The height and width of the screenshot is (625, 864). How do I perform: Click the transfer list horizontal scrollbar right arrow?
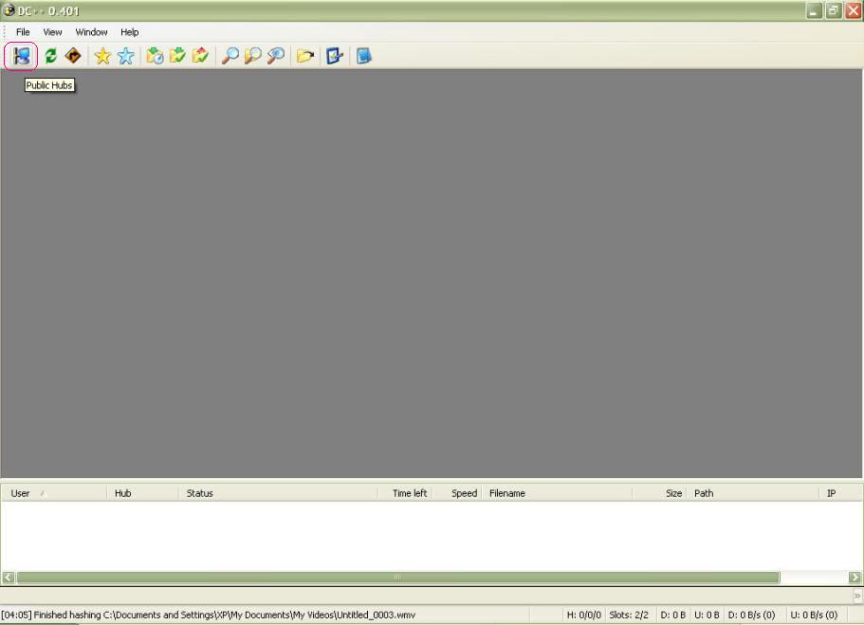coord(855,578)
